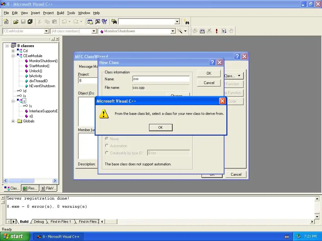
Task: Click the Copy toolbar icon
Action: pyautogui.click(x=47, y=22)
